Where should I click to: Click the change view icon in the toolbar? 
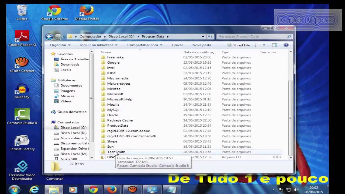click(x=257, y=45)
